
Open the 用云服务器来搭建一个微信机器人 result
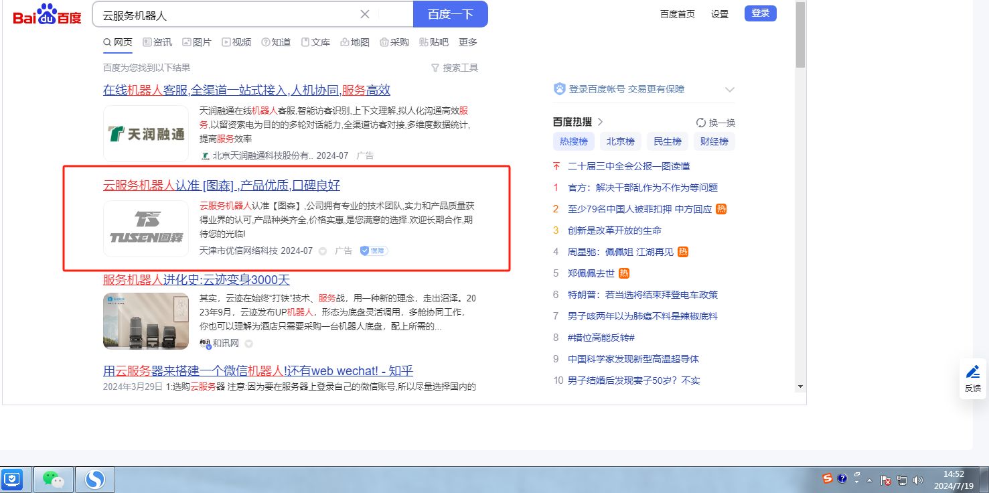[x=258, y=371]
